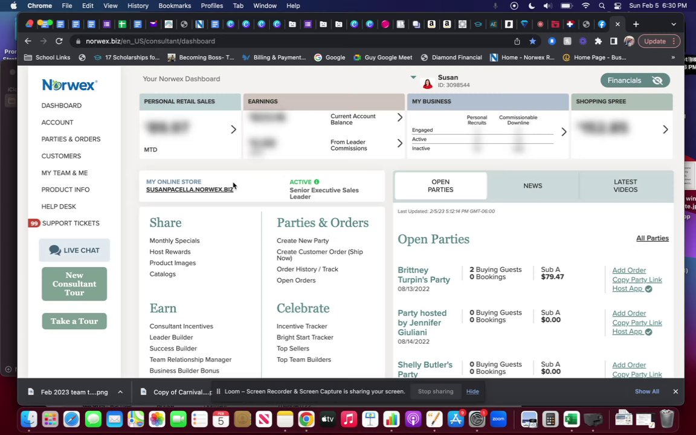This screenshot has height=435, width=696.
Task: Open Apple Music from the Dock
Action: point(349,419)
